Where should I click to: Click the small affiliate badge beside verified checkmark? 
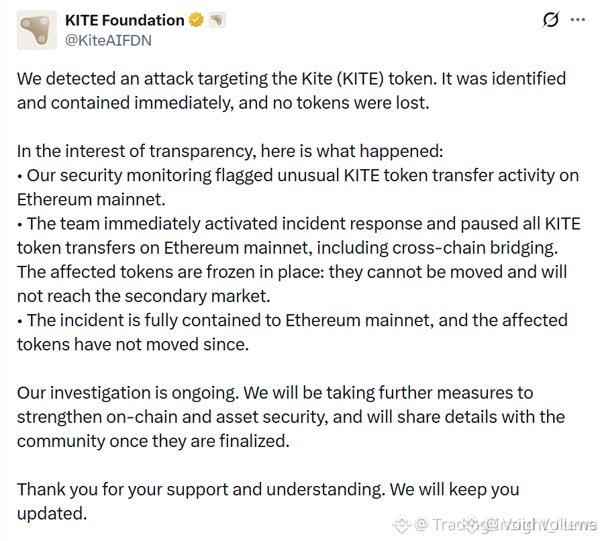click(217, 20)
